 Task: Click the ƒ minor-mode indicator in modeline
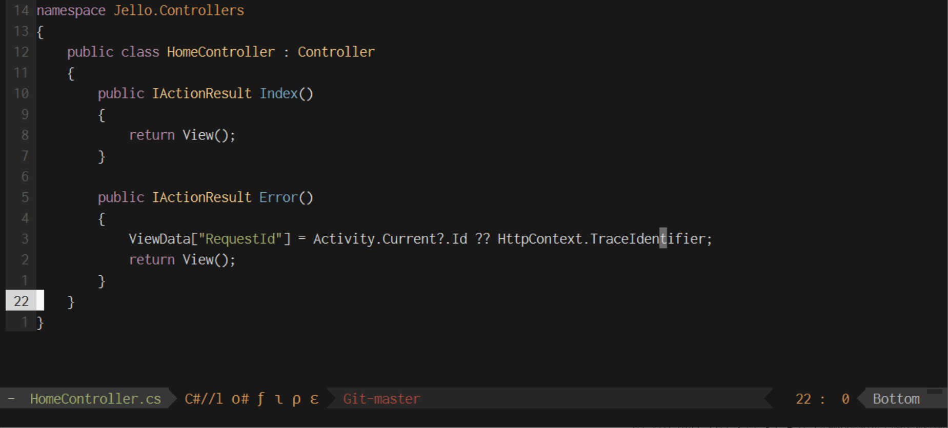coord(261,399)
